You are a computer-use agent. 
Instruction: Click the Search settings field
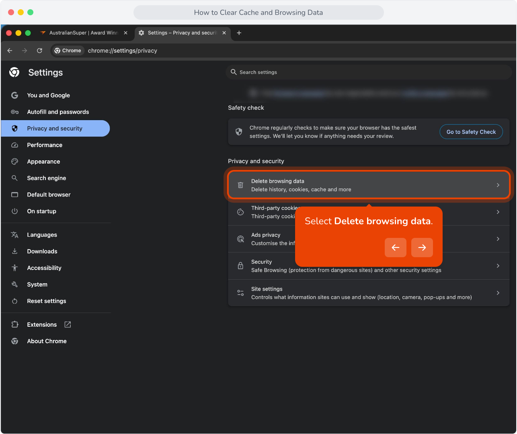pyautogui.click(x=369, y=72)
